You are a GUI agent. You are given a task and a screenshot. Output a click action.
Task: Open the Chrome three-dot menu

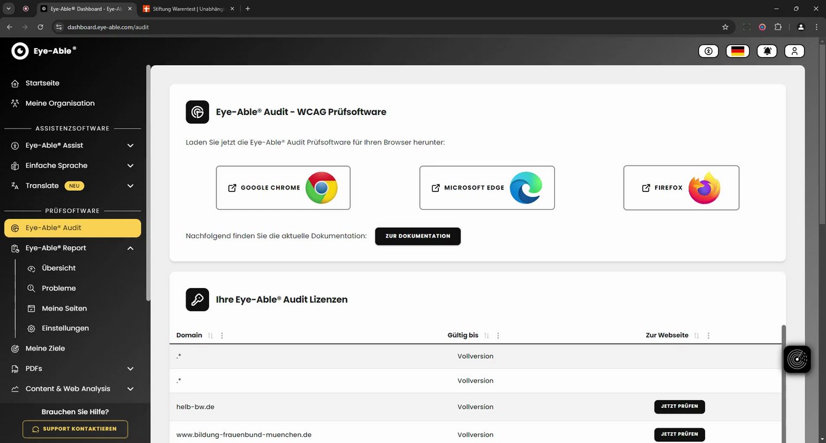817,27
